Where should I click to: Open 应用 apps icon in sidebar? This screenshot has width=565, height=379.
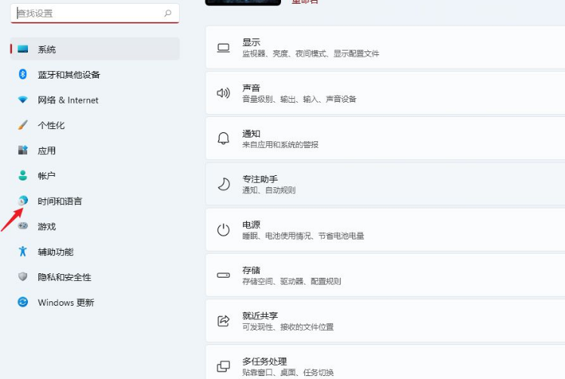[x=23, y=150]
